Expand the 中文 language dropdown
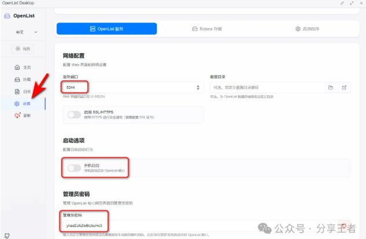This screenshot has width=366, height=239. 27,32
